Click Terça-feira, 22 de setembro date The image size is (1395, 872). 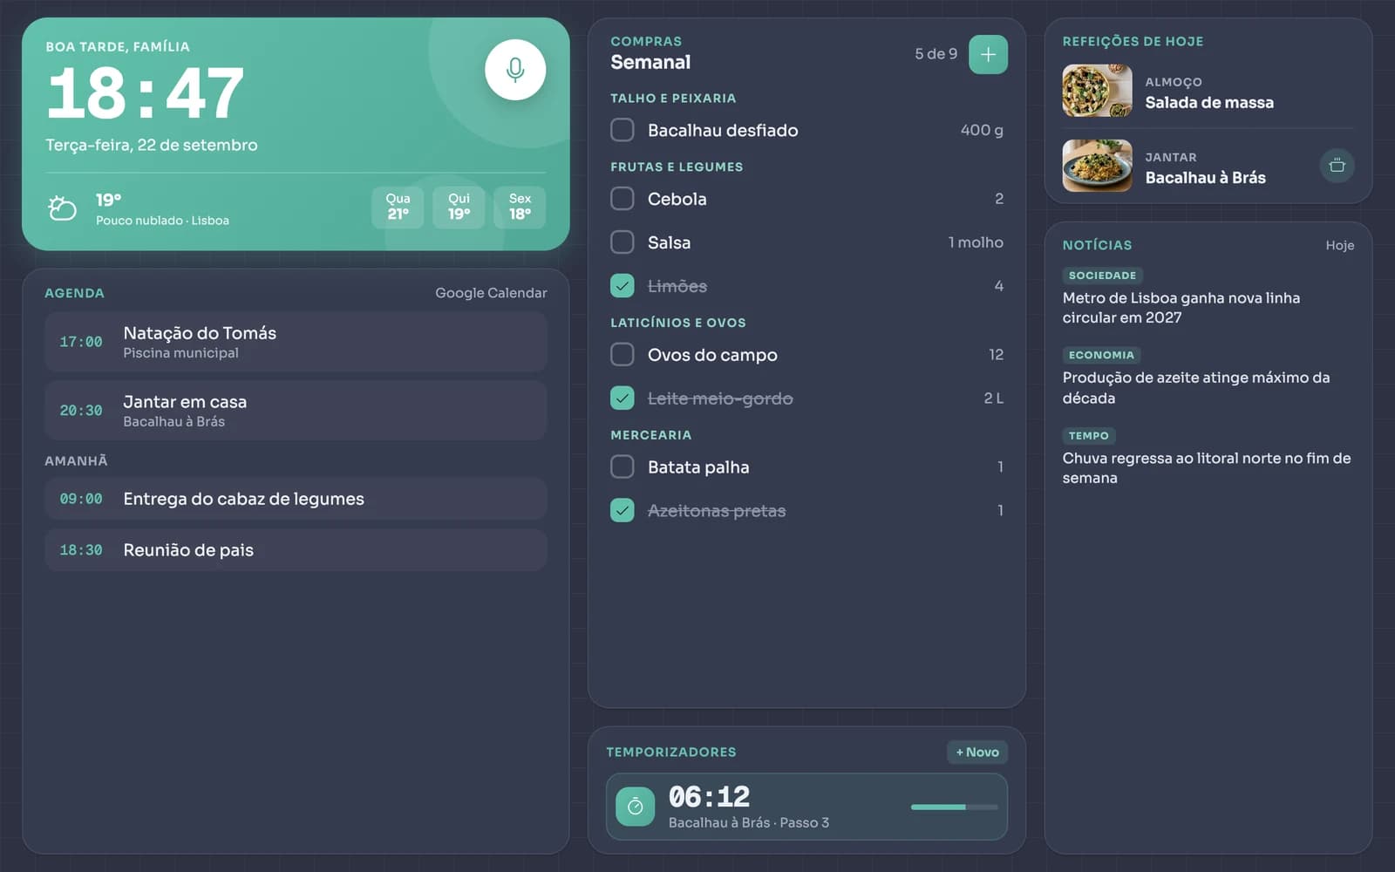(x=152, y=146)
